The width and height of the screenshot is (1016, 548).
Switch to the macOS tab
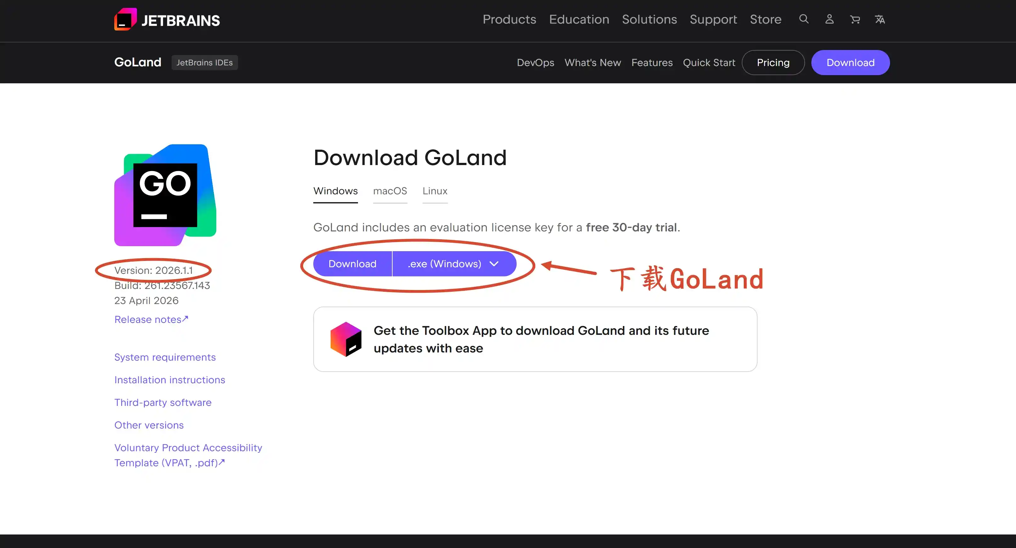[x=390, y=191]
